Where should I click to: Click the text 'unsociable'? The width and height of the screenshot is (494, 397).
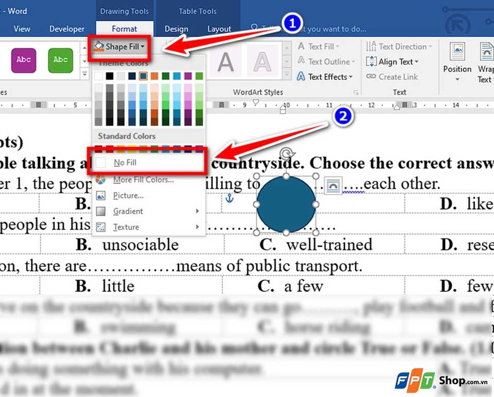[141, 245]
